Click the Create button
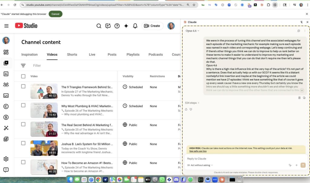 pyautogui.click(x=152, y=26)
